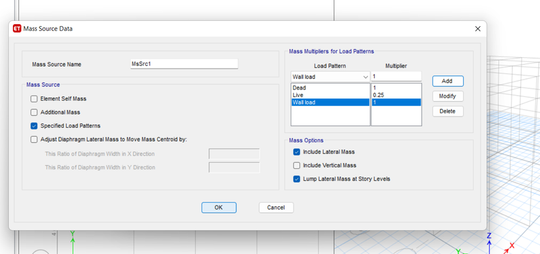The width and height of the screenshot is (540, 254).
Task: Toggle Lump Lateral Mass at Story Levels
Action: [x=296, y=179]
